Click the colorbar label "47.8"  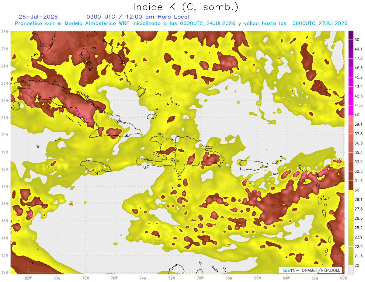click(359, 58)
